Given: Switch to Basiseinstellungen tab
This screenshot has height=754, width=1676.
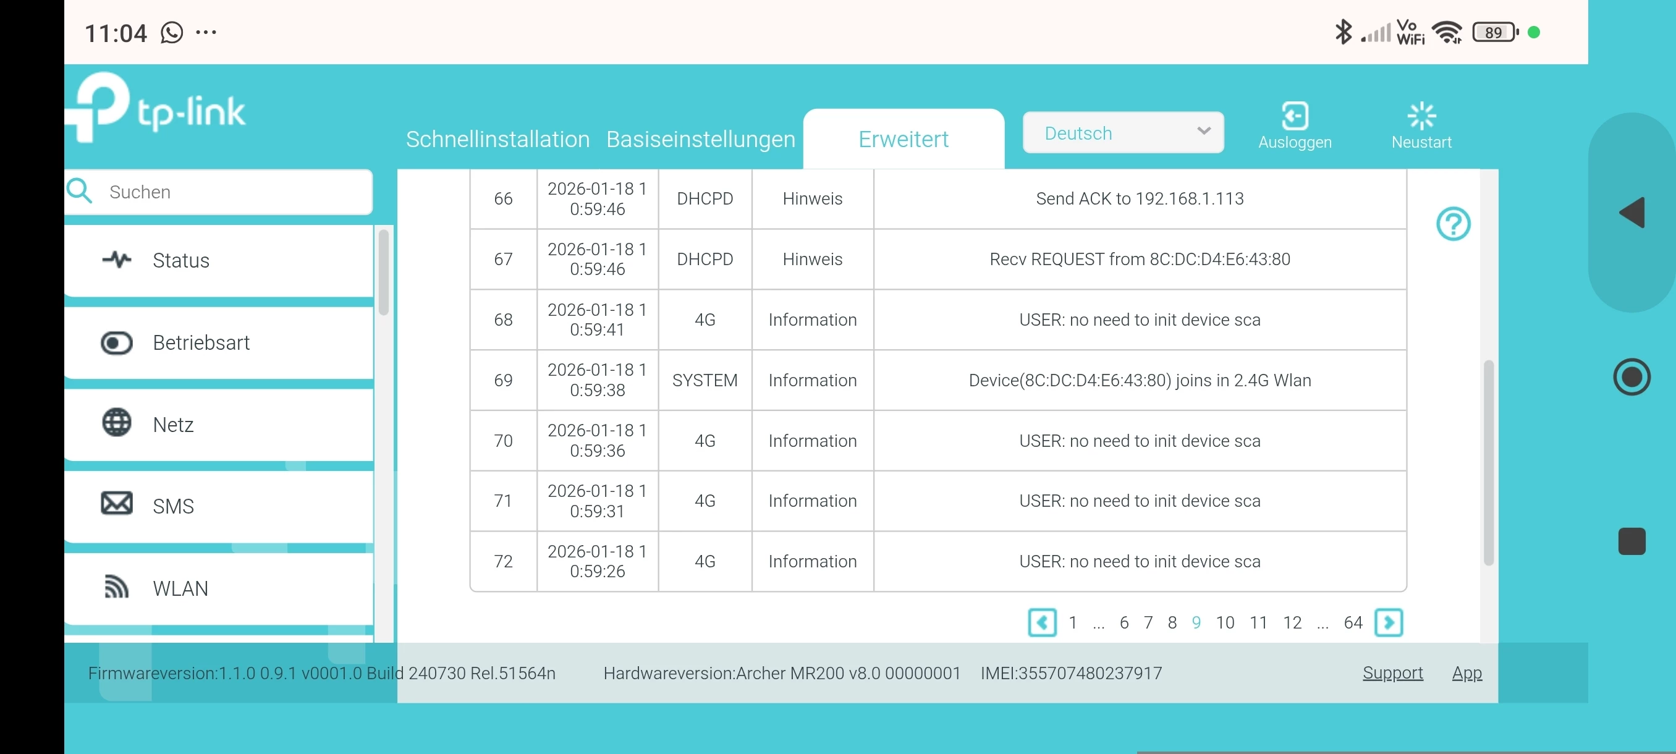Looking at the screenshot, I should [x=700, y=139].
